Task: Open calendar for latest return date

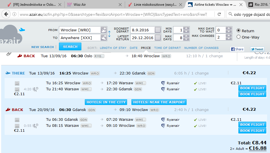Action: coord(158,38)
